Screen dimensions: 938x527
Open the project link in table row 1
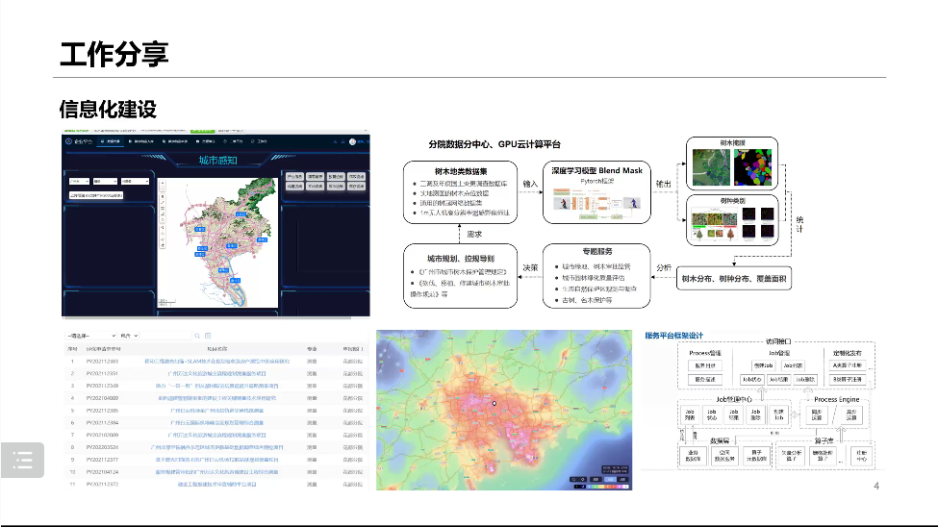coord(215,362)
